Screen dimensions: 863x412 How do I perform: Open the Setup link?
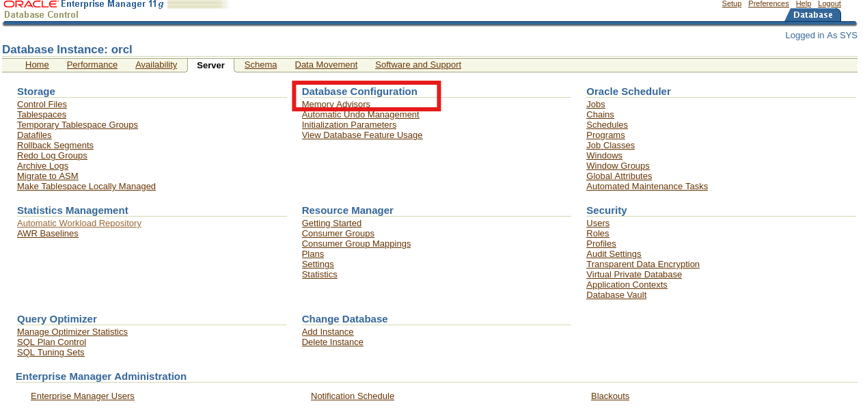pos(732,3)
